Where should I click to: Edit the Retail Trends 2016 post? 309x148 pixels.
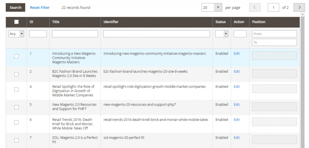[237, 120]
